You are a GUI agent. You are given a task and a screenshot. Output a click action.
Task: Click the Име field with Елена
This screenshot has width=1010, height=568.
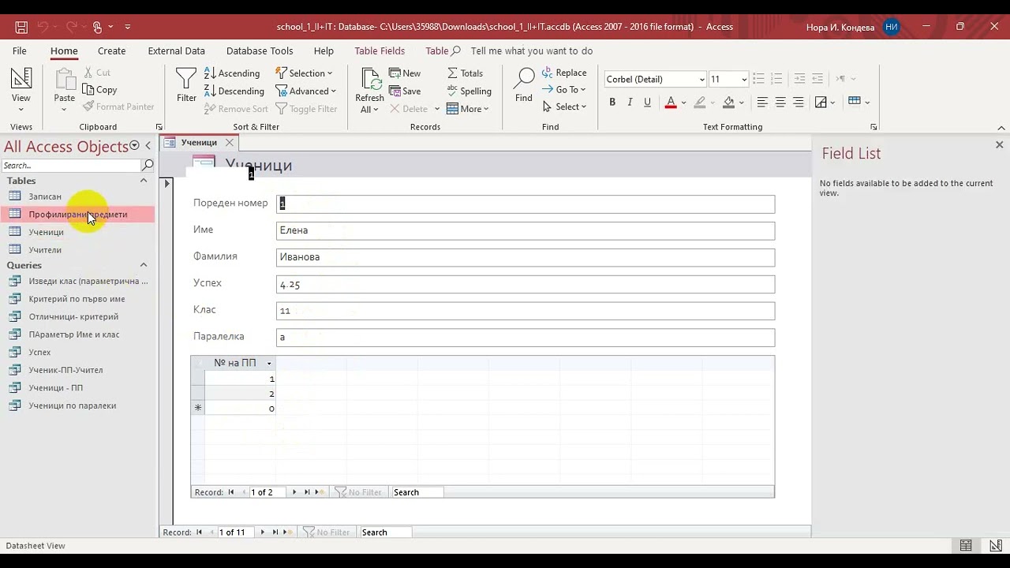pyautogui.click(x=526, y=230)
